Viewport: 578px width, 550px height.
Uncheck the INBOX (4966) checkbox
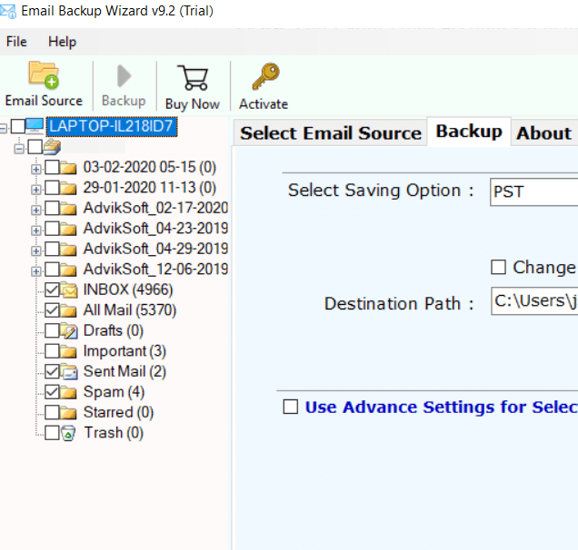(52, 290)
